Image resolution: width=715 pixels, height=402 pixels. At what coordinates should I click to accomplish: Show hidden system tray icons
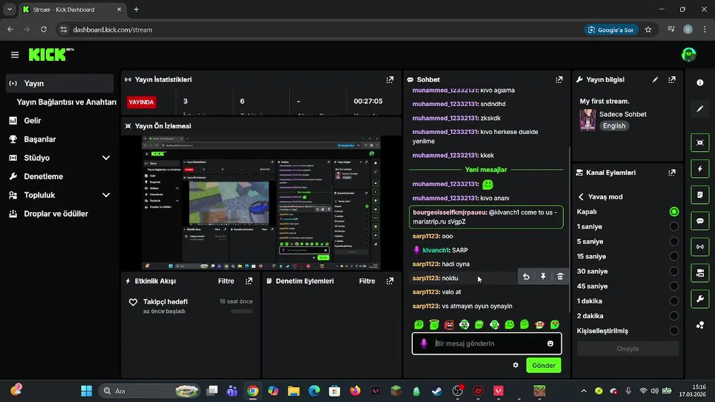pos(584,391)
